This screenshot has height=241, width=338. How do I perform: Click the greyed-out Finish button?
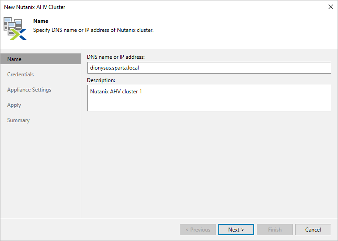275,230
